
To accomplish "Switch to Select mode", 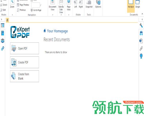I will point(4,5).
